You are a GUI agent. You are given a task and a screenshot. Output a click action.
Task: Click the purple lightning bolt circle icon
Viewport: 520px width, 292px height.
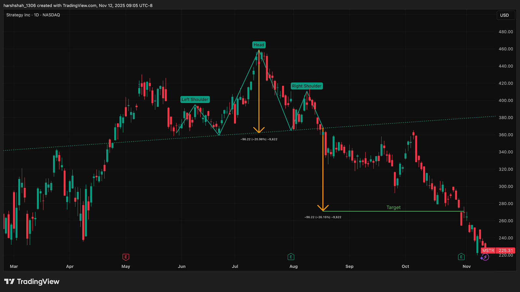(486, 257)
